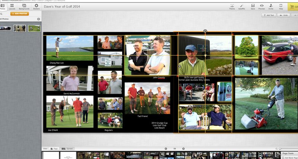
Task: Open the Layouts tab
Action: point(12,7)
